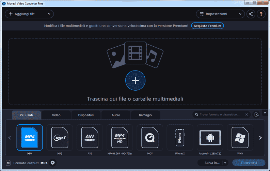Choose the MP3 audio format icon
The image size is (270, 171).
point(60,137)
